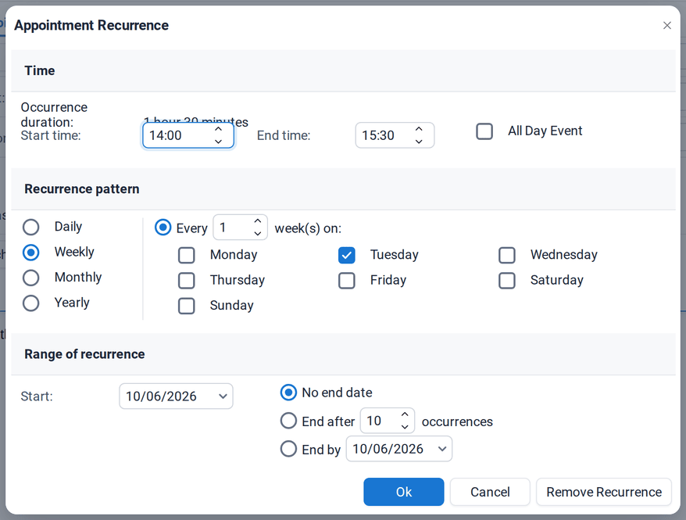The image size is (686, 520).
Task: Select the Yearly recurrence pattern
Action: click(31, 303)
